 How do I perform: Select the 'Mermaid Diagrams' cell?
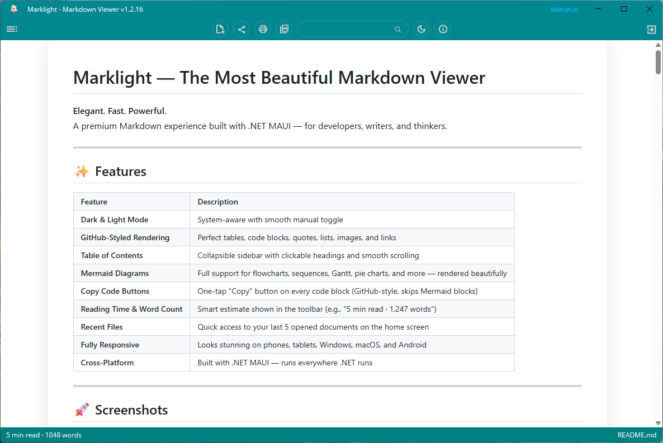131,273
